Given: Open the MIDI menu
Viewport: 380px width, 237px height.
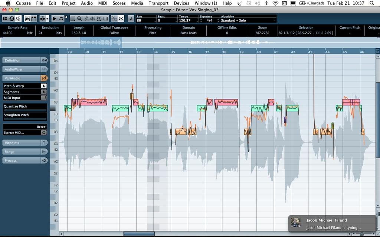Looking at the screenshot, I should point(103,3).
